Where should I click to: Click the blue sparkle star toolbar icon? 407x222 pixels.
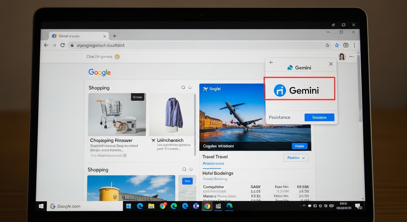[x=337, y=45]
